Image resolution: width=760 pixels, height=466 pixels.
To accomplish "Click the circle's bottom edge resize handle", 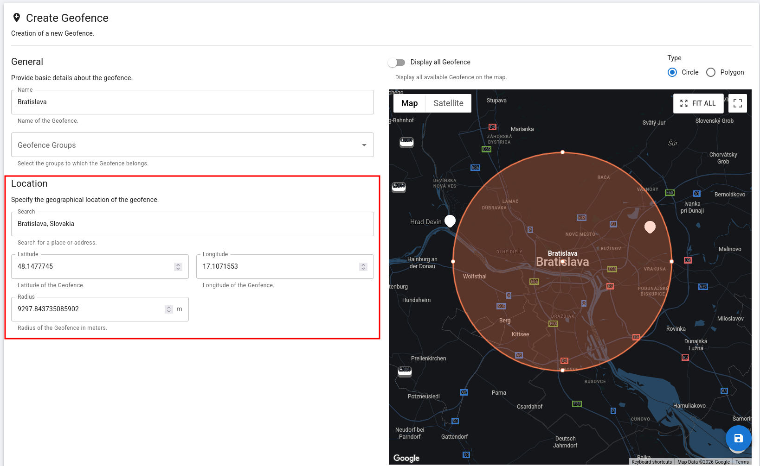I will pyautogui.click(x=562, y=370).
